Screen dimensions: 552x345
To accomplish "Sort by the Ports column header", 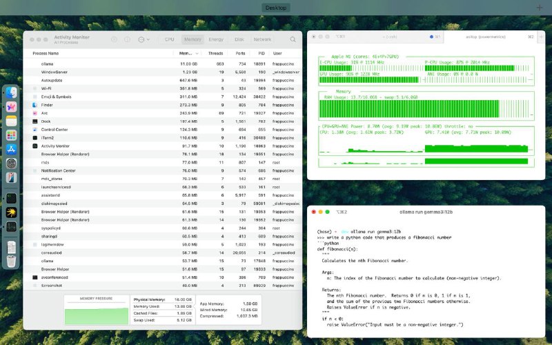I will (240, 54).
